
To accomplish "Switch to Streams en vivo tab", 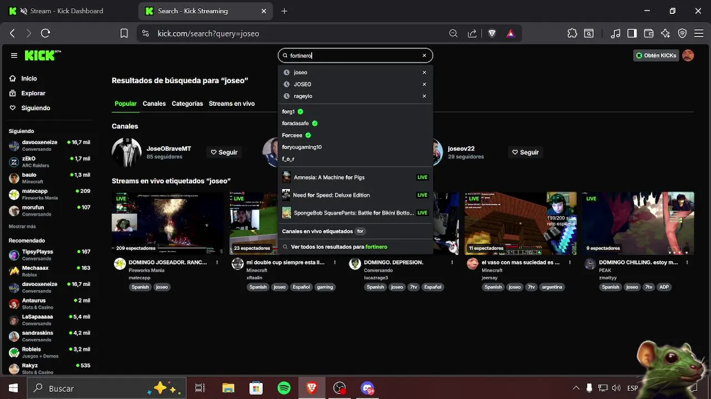I will click(x=232, y=104).
